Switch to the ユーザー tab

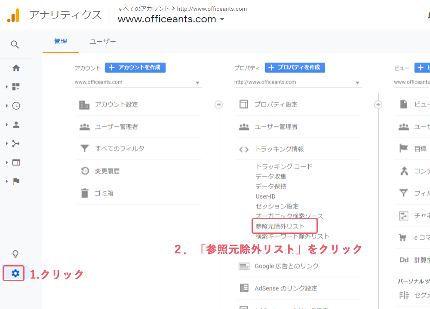[103, 42]
